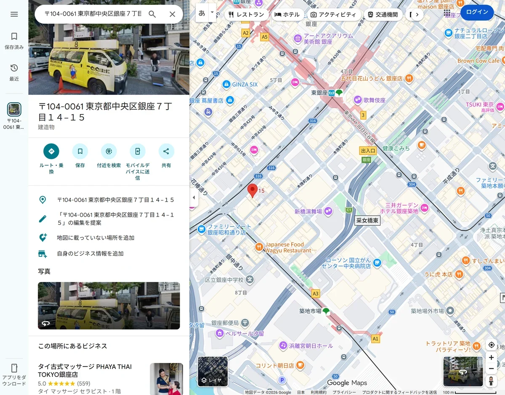The height and width of the screenshot is (395, 505).
Task: Filter by ホテル chip
Action: coord(287,14)
